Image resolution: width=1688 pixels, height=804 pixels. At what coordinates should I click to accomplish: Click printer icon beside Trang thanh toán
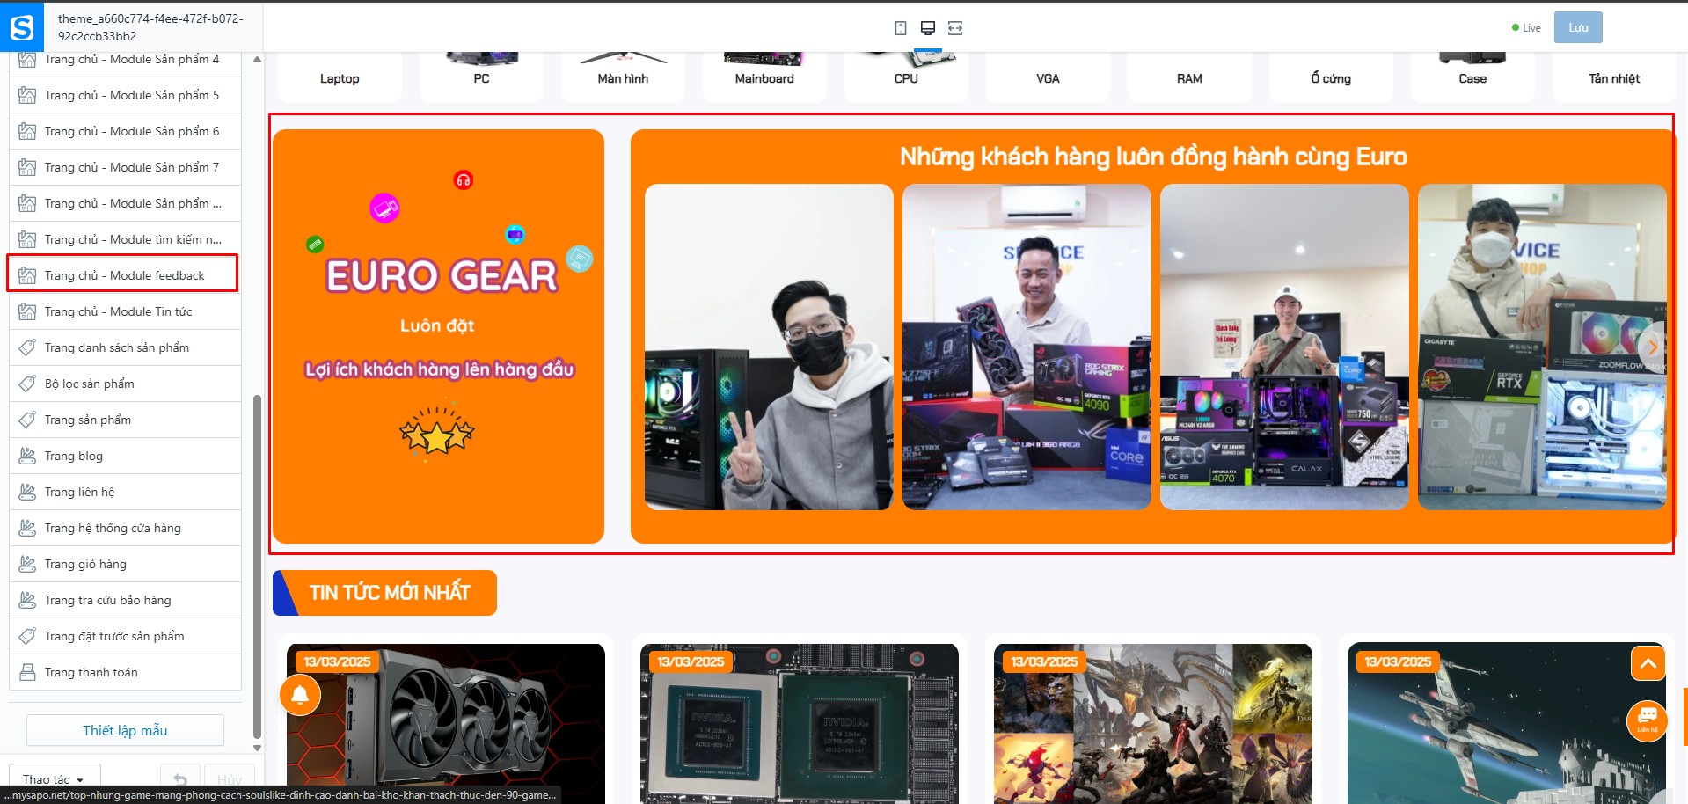27,672
